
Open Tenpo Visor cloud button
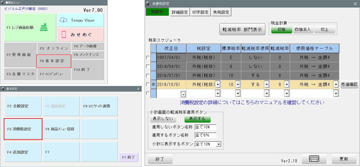(x=80, y=20)
